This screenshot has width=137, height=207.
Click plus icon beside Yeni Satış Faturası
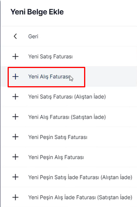pos(15,57)
